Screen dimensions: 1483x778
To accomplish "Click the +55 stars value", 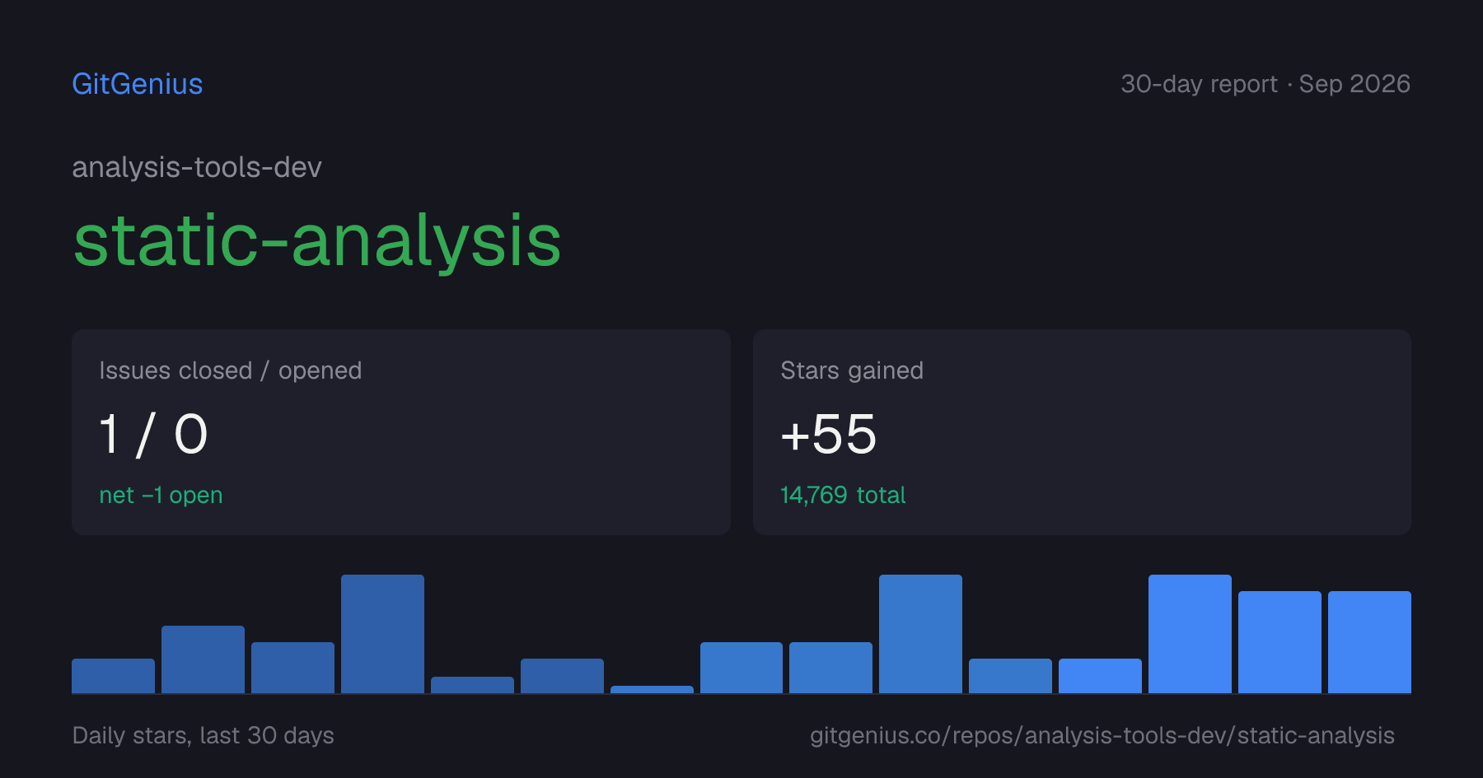I will pyautogui.click(x=829, y=434).
